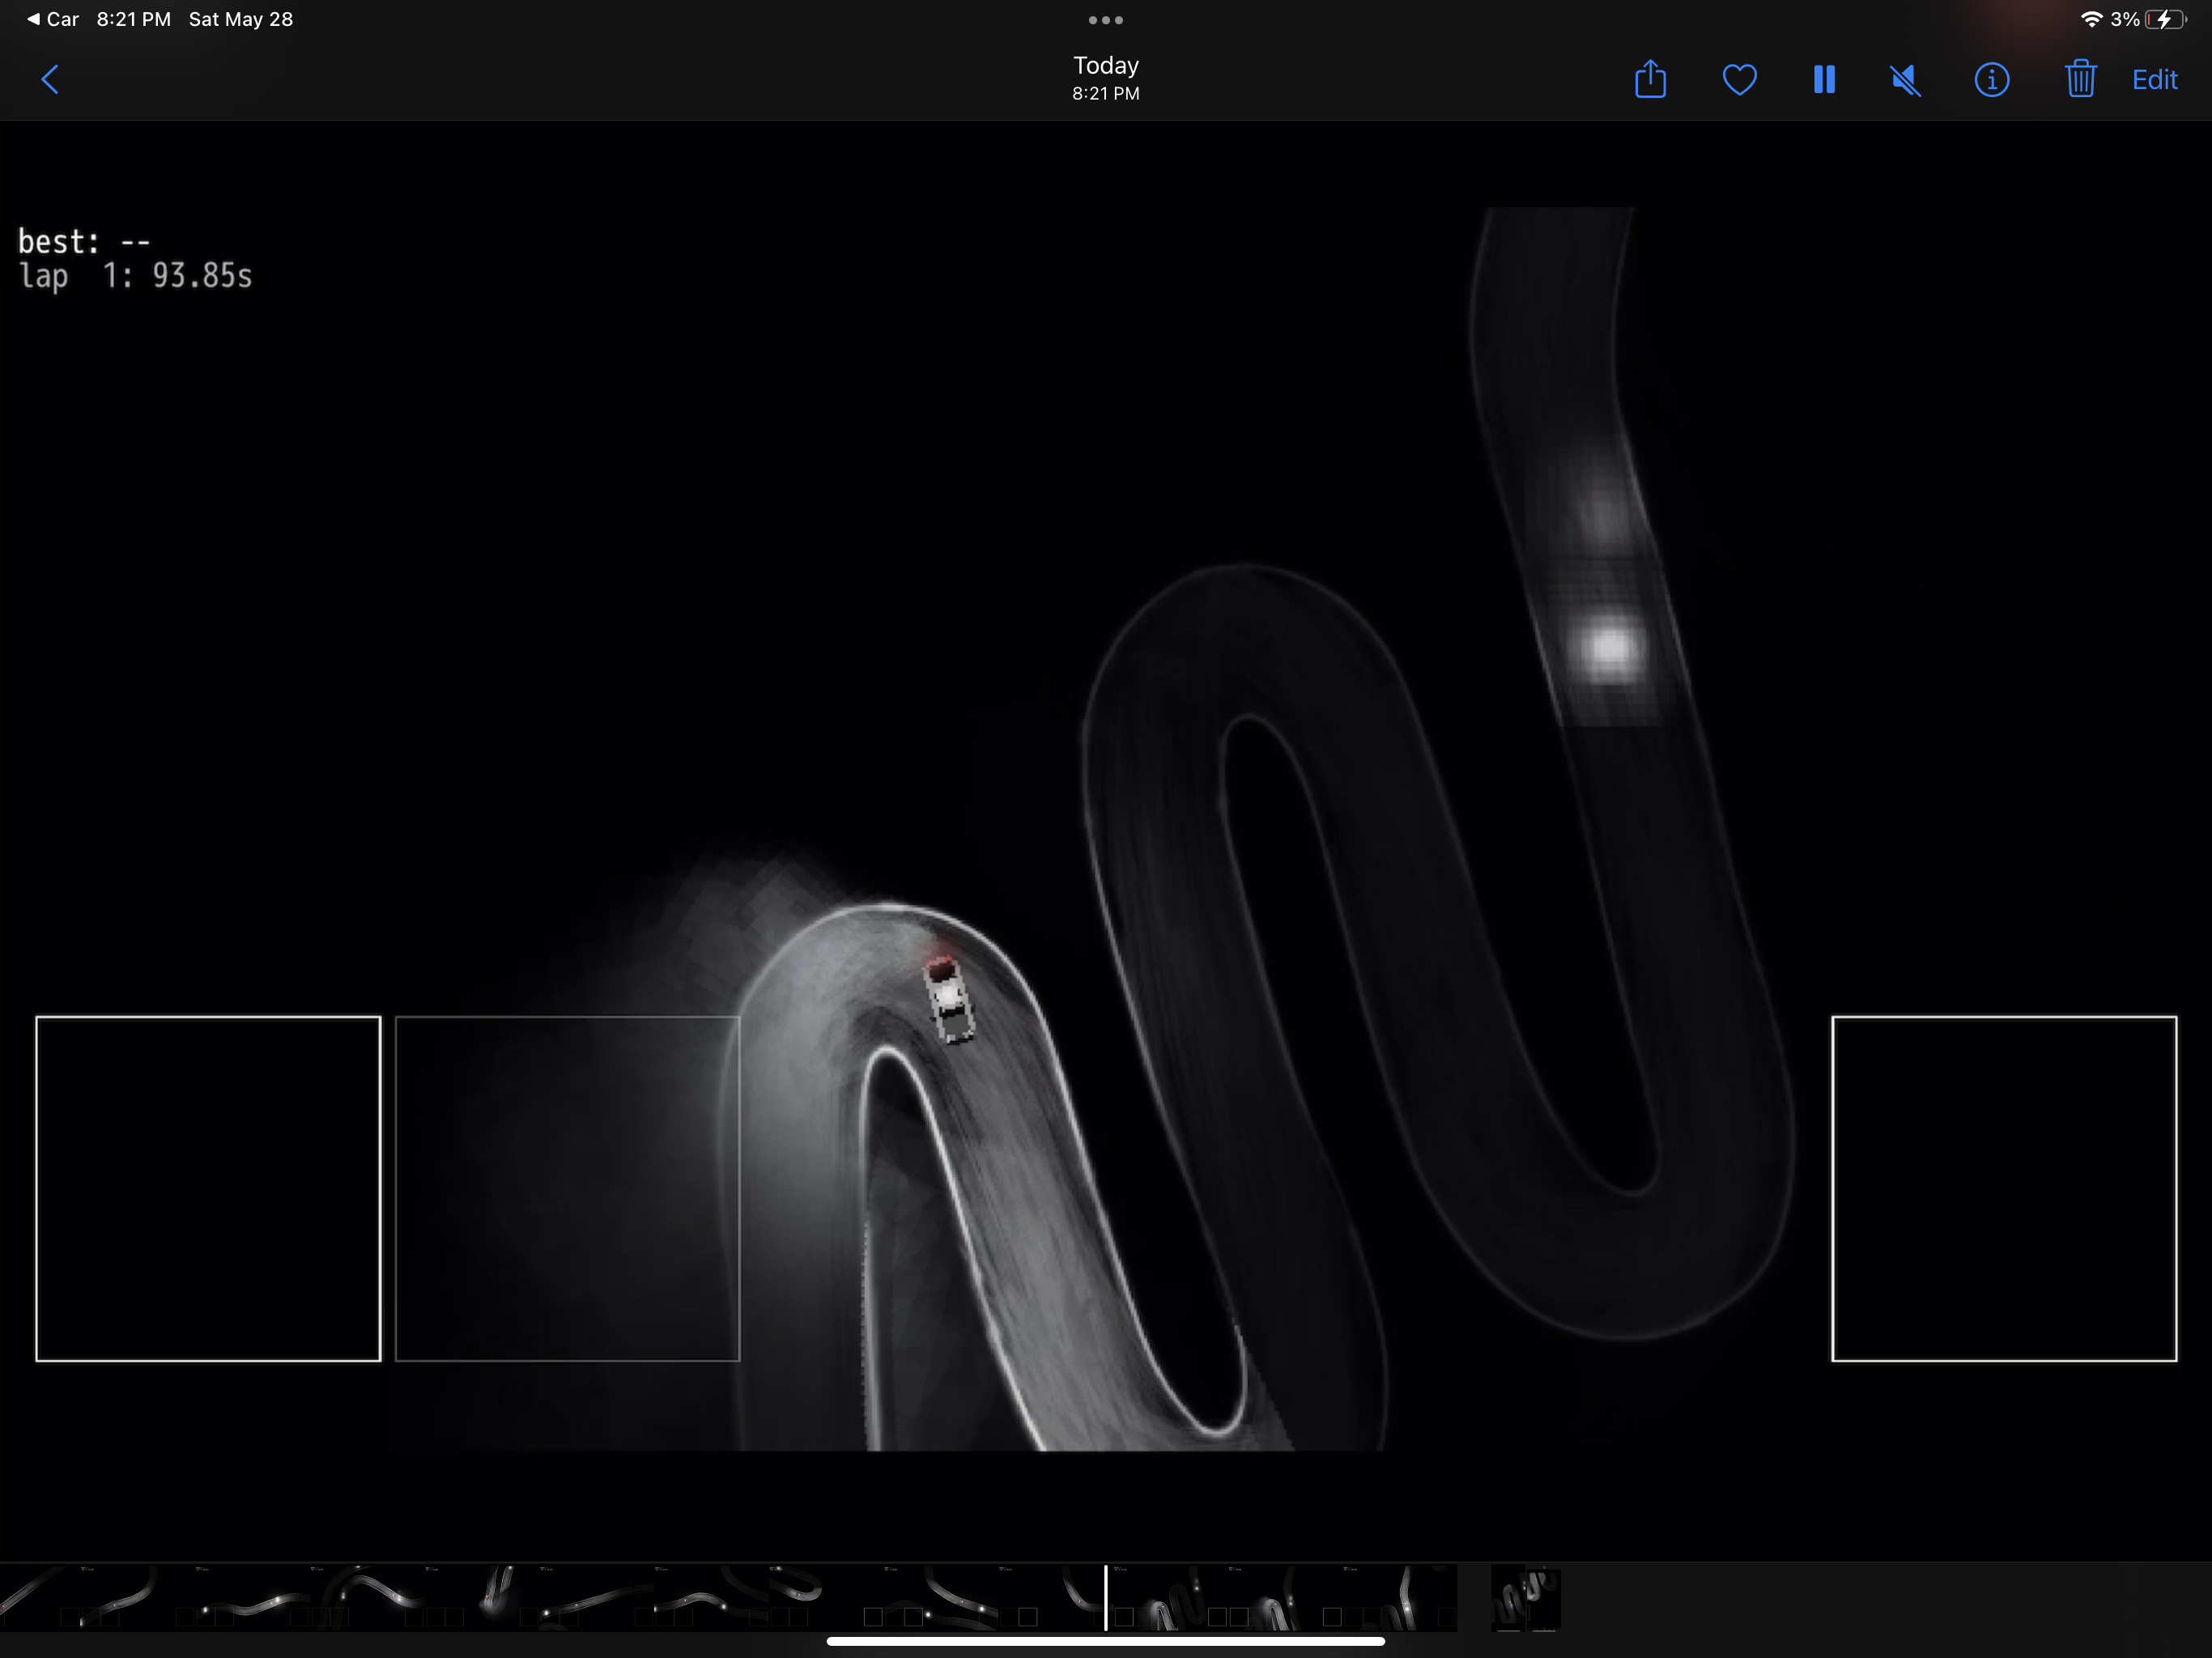Tap the leftmost square control in the video

point(208,1189)
